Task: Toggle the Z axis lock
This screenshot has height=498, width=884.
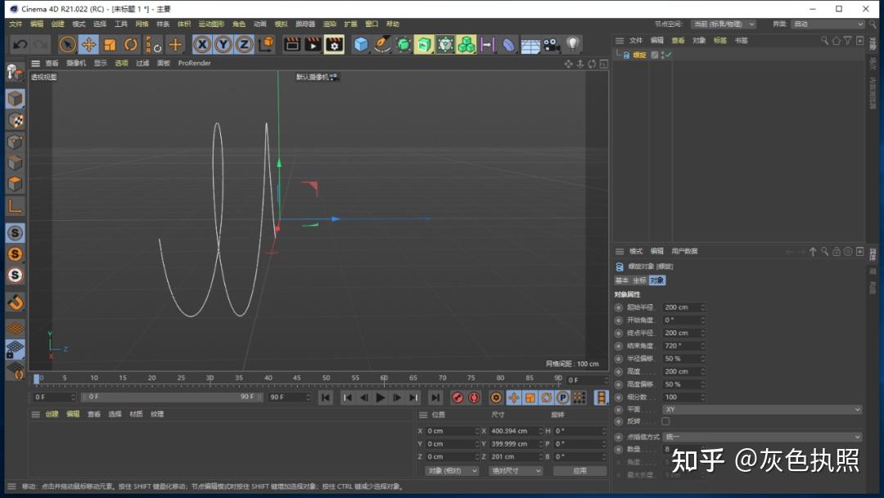Action: pos(244,44)
